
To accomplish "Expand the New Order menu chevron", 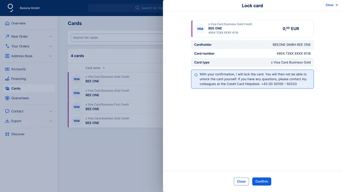I will coord(50,36).
